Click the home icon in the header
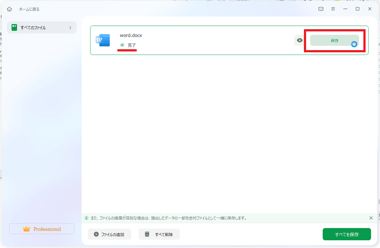The height and width of the screenshot is (248, 380). [x=10, y=9]
